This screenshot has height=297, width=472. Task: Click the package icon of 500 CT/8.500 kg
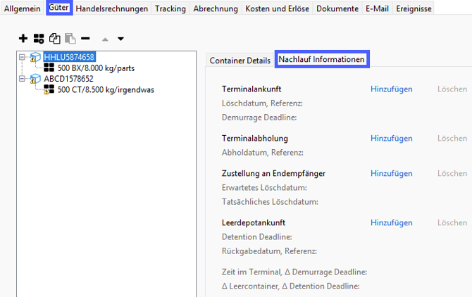point(50,90)
